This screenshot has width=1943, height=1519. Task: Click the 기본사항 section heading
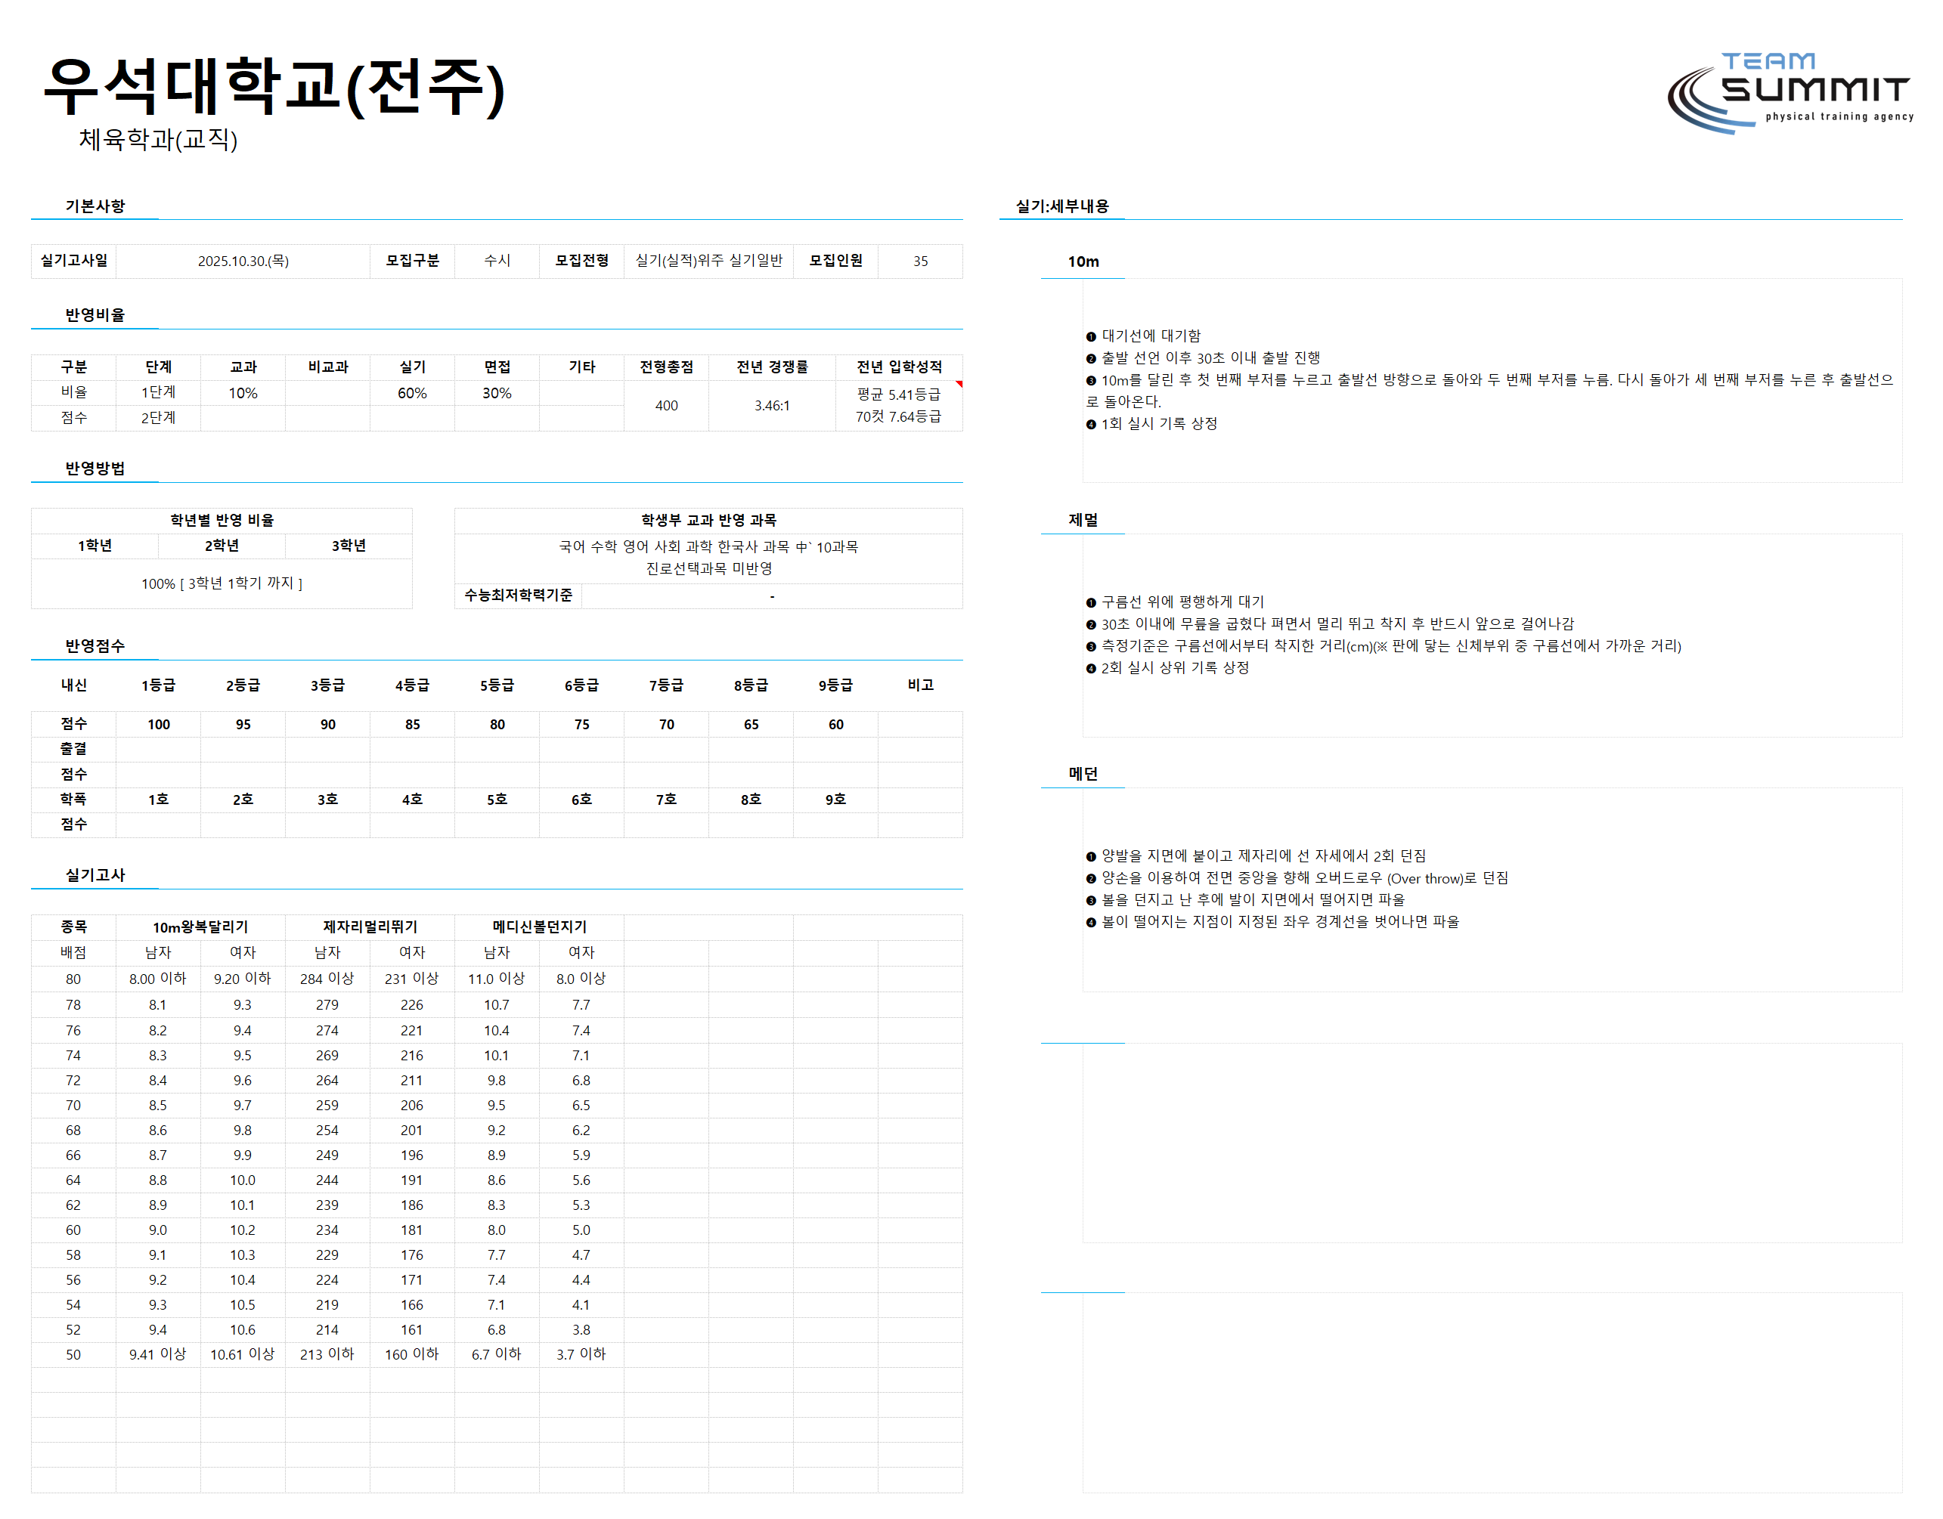pyautogui.click(x=95, y=206)
